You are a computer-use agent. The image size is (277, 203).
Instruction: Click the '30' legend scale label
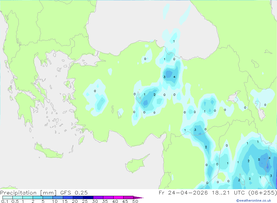(x=95, y=201)
